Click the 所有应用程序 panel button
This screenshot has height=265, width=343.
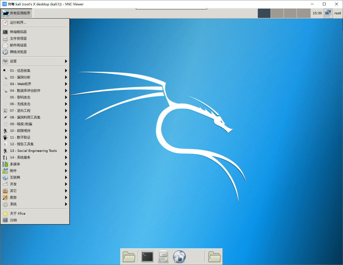pyautogui.click(x=17, y=13)
